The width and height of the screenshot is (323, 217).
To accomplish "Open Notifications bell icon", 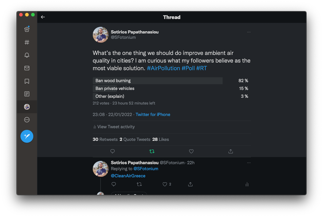I will pyautogui.click(x=27, y=55).
